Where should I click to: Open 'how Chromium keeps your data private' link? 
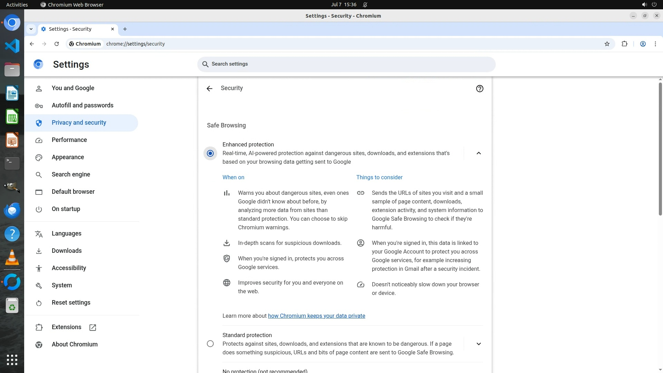pyautogui.click(x=316, y=316)
